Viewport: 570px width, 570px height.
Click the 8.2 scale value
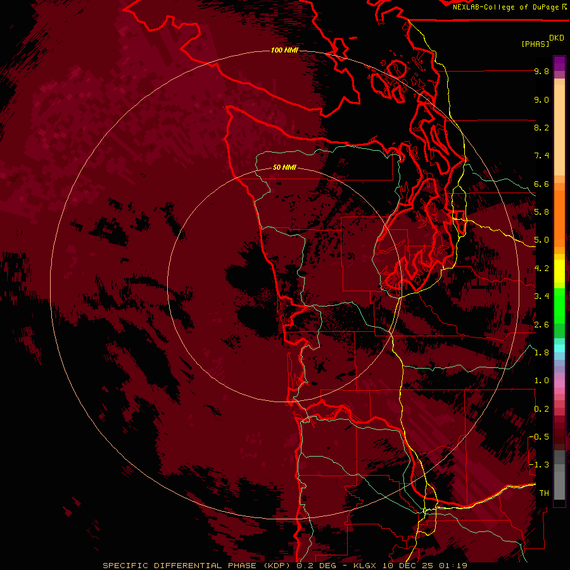click(541, 127)
